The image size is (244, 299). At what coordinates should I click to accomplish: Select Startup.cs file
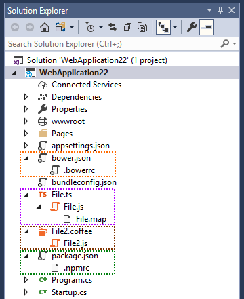(x=69, y=292)
